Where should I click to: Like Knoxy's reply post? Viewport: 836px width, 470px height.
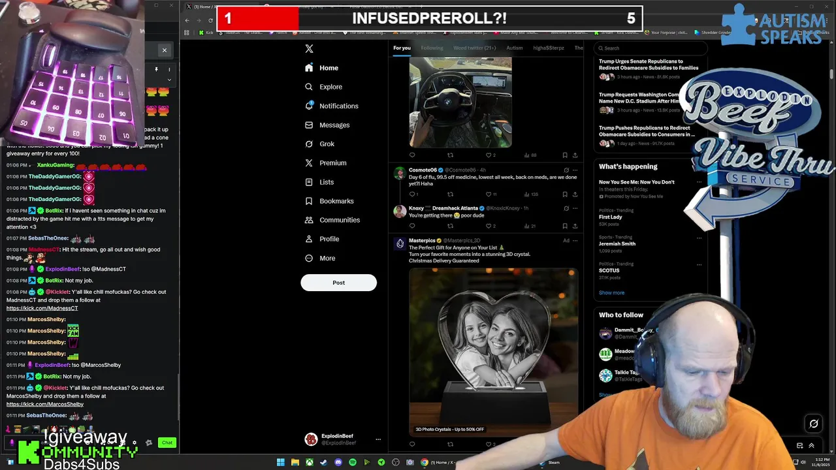click(x=489, y=226)
